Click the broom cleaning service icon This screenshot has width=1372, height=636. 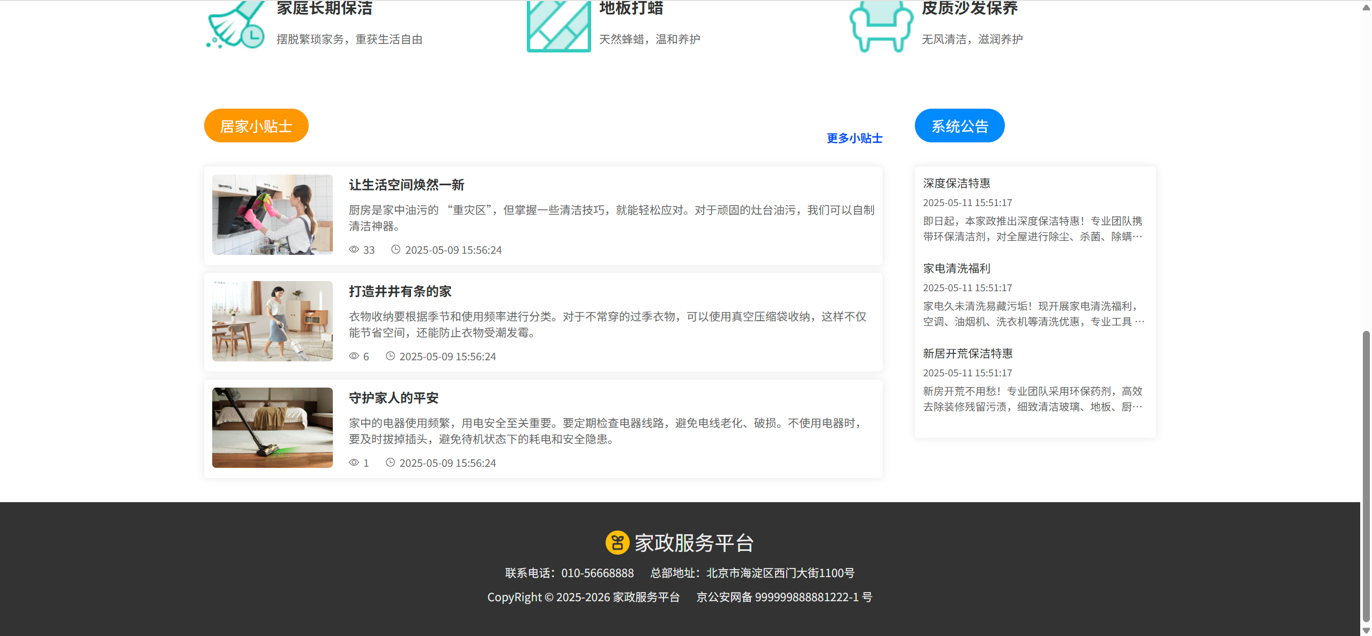click(x=236, y=26)
